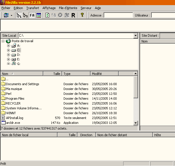Image resolution: width=175 pixels, height=166 pixels.
Task: Expand the G: drive node
Action: pos(8,64)
